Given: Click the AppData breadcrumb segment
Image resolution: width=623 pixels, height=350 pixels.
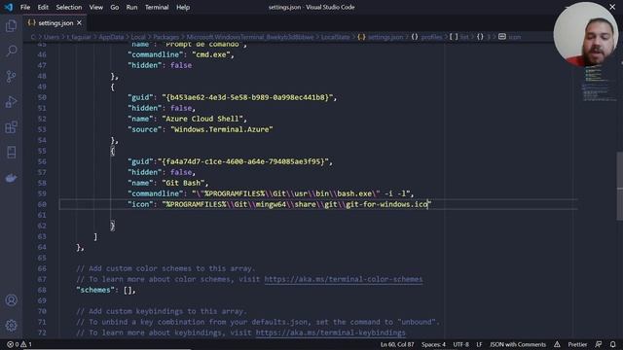Looking at the screenshot, I should [x=111, y=37].
